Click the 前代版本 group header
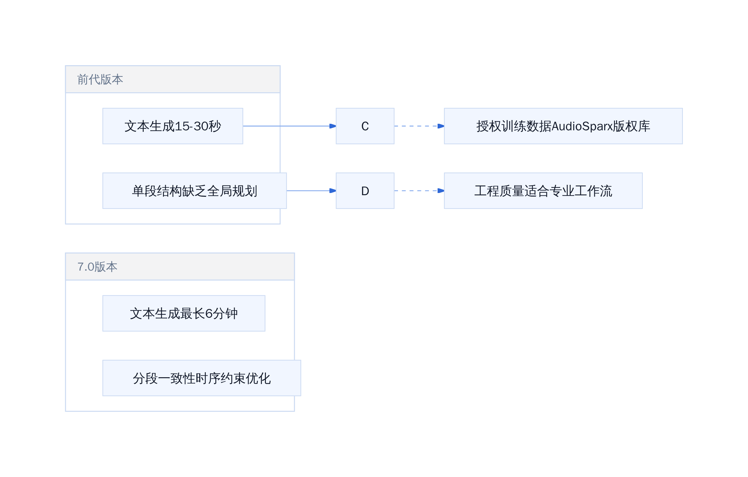748x477 pixels. (x=173, y=79)
